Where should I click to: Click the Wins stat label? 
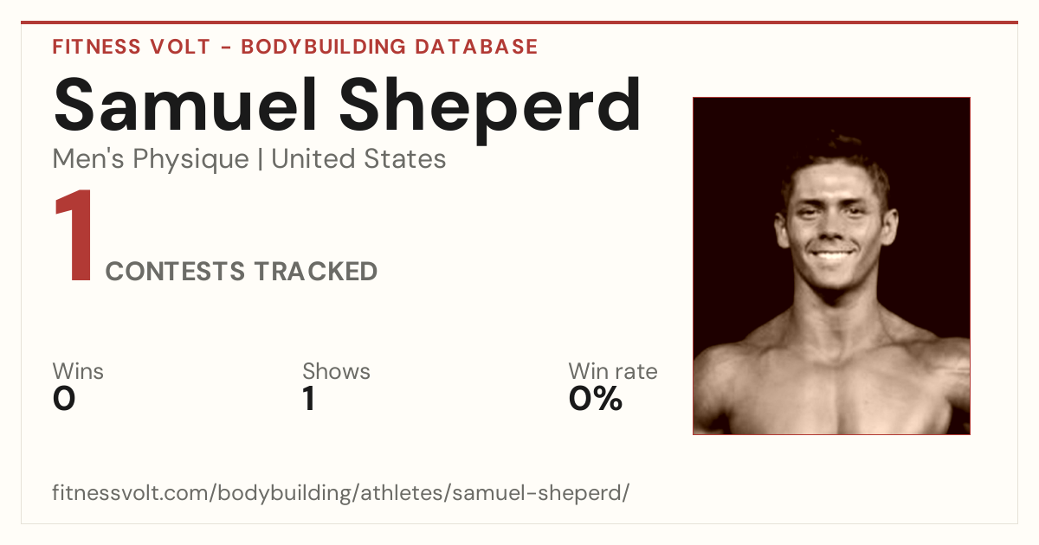point(78,372)
